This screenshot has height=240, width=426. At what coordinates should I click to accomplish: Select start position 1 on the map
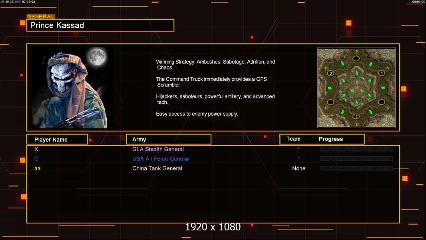[382, 73]
